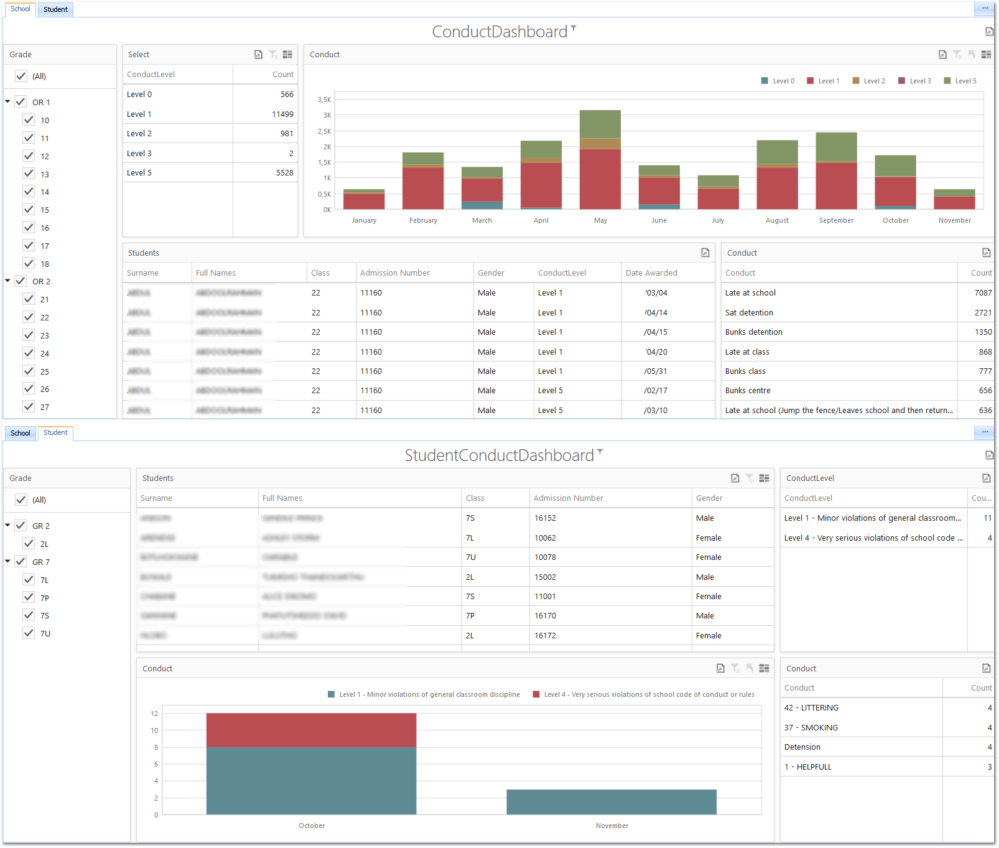Clear master filter on StudentConductDashboard Students grid
999x848 pixels.
tap(750, 478)
